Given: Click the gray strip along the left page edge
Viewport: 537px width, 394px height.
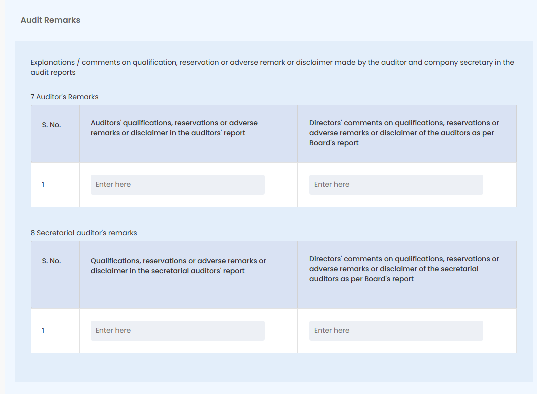Looking at the screenshot, I should 2,200.
